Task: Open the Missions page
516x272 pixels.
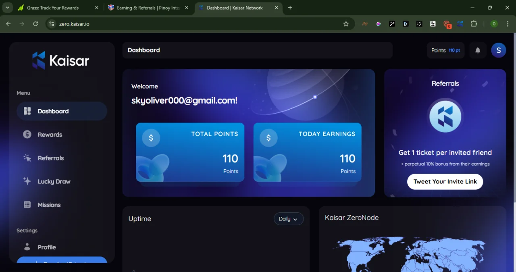Action: click(x=49, y=205)
